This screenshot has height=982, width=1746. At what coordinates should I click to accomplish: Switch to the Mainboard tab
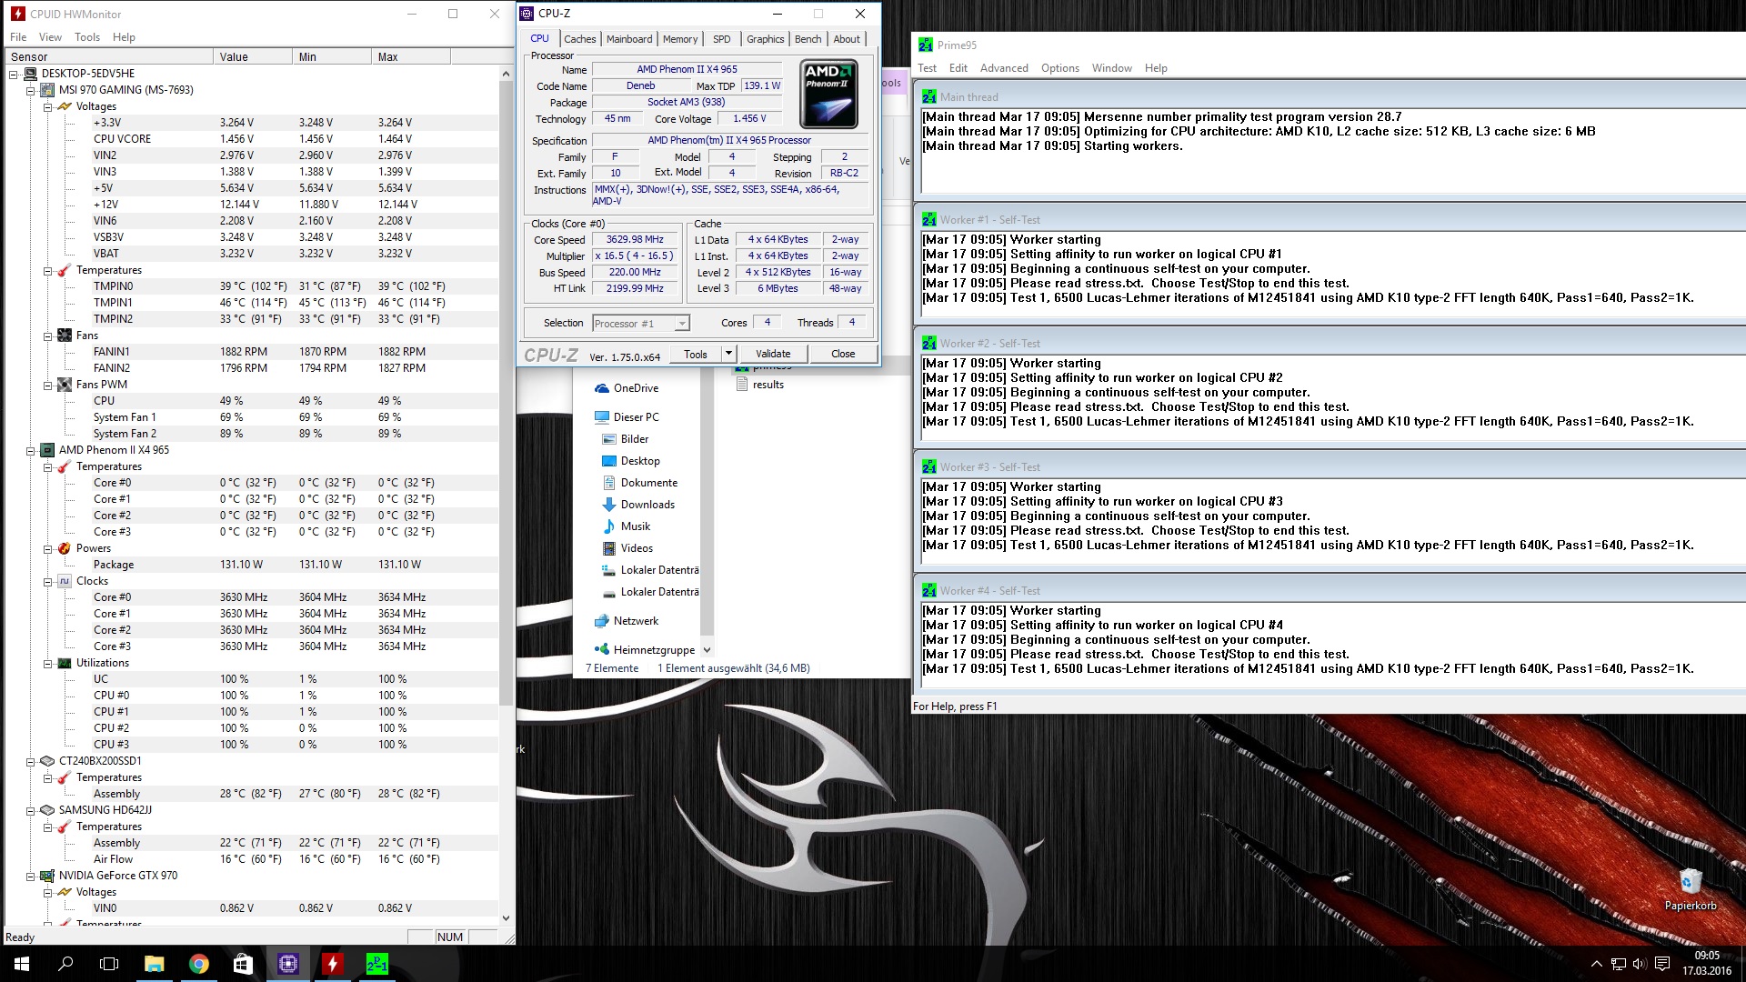click(x=629, y=39)
